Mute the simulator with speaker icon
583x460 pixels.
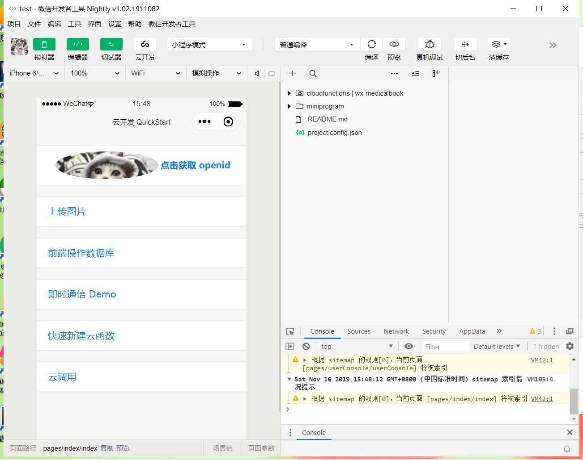click(x=257, y=73)
